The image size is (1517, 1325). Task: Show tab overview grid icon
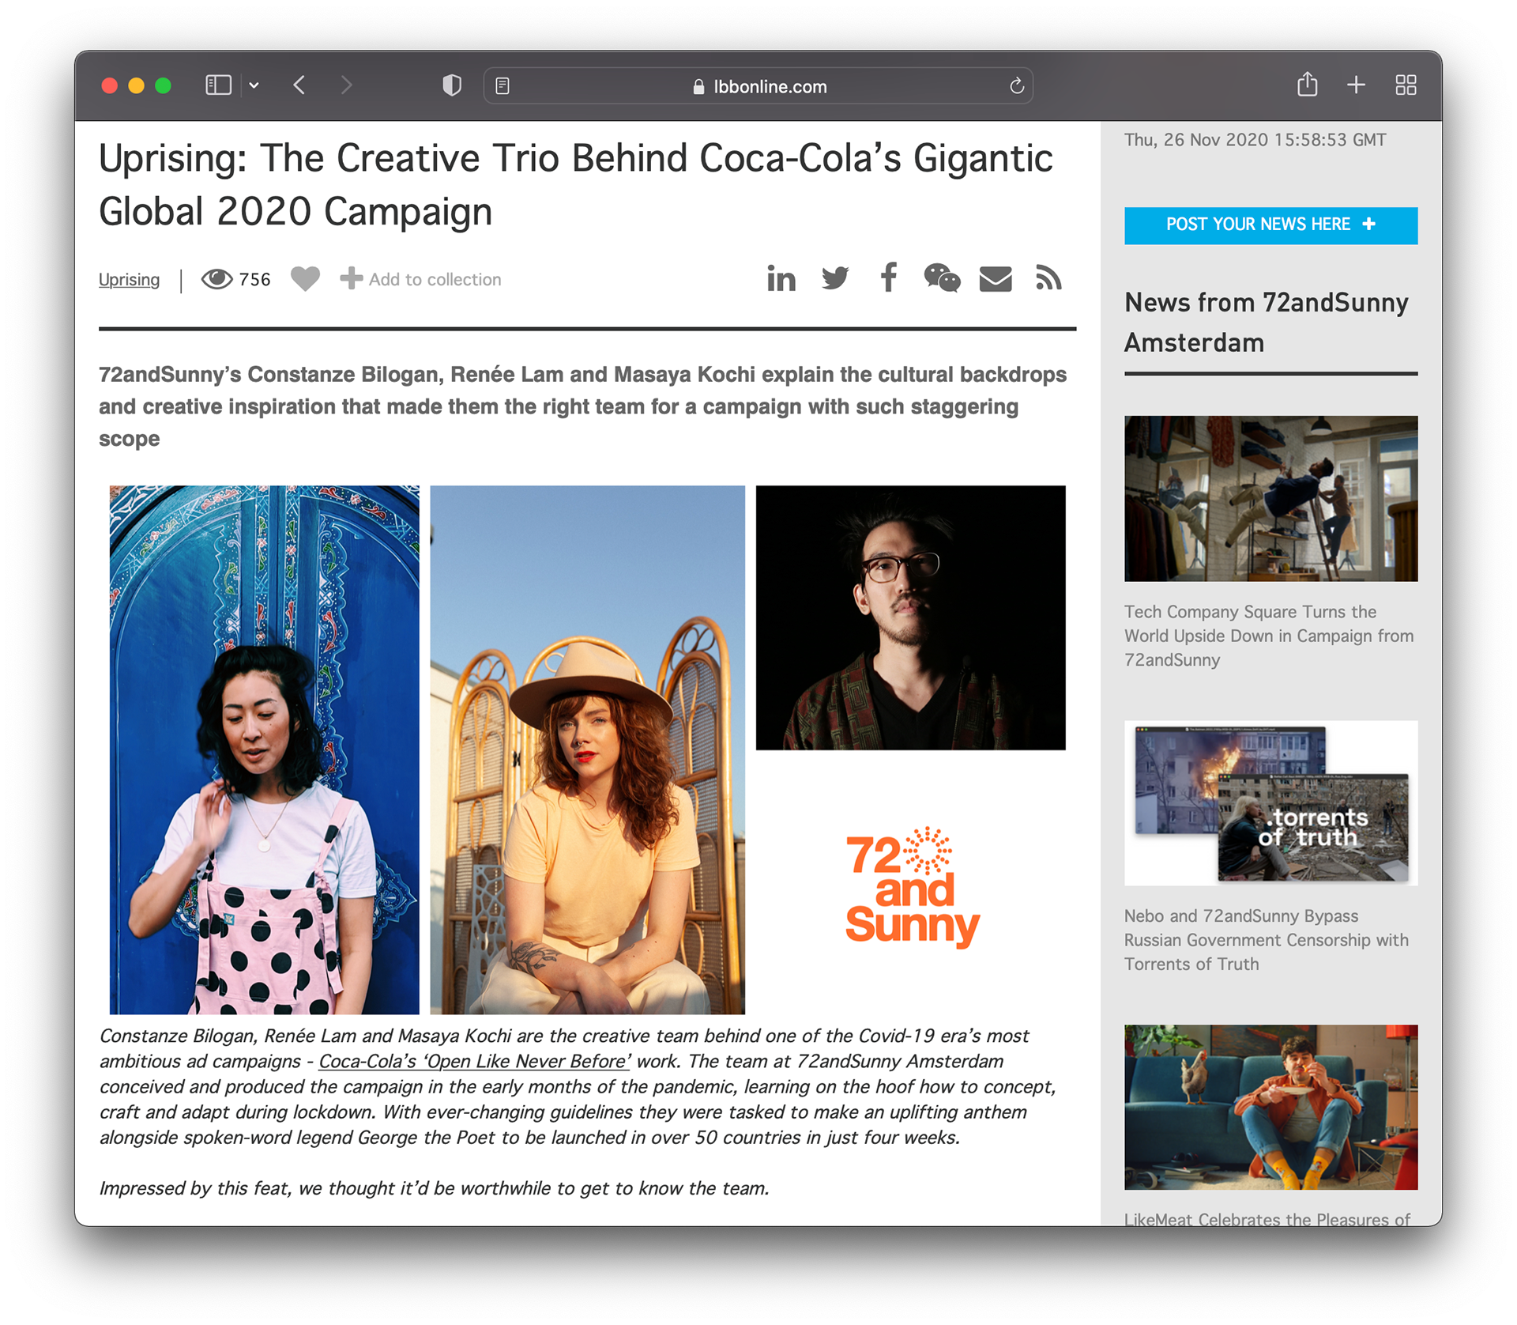point(1406,85)
